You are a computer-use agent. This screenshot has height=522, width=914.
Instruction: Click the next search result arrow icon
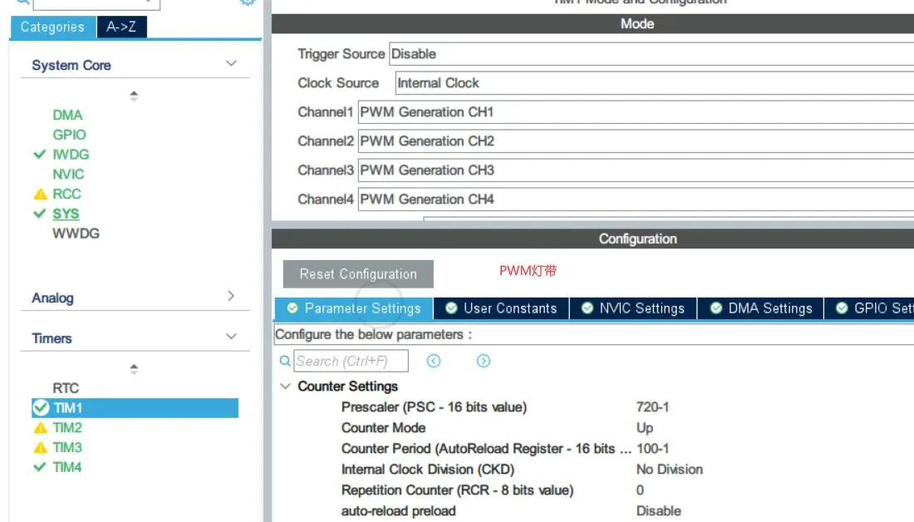pyautogui.click(x=484, y=361)
